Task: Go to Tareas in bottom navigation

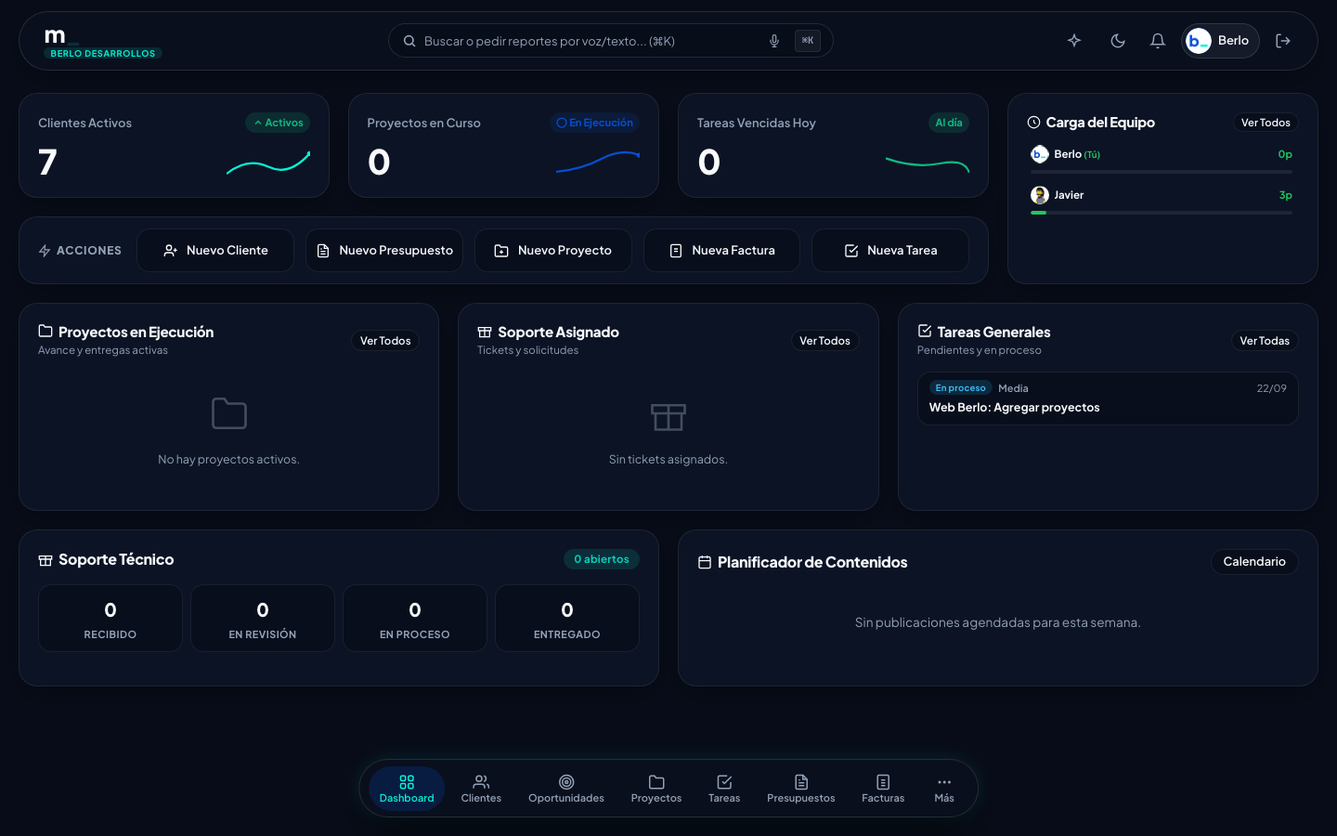Action: (x=724, y=789)
